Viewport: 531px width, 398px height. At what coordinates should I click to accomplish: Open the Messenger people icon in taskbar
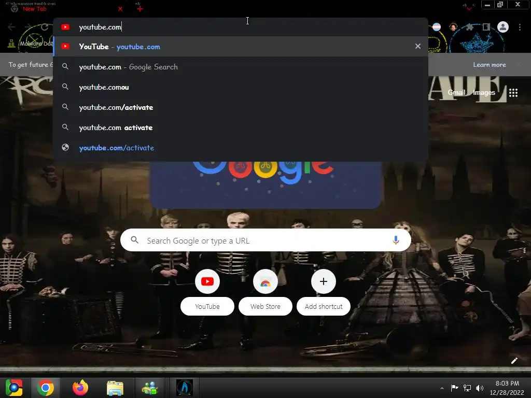(x=150, y=388)
